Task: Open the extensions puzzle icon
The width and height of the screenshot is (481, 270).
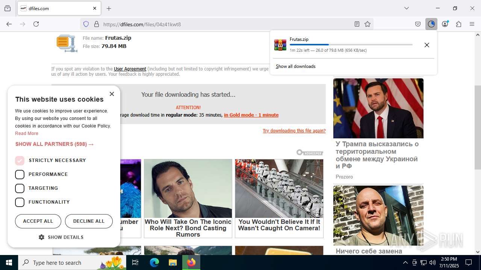Action: tap(458, 24)
